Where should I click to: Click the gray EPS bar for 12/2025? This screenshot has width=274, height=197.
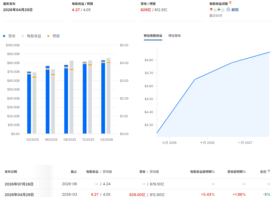[x=90, y=97]
